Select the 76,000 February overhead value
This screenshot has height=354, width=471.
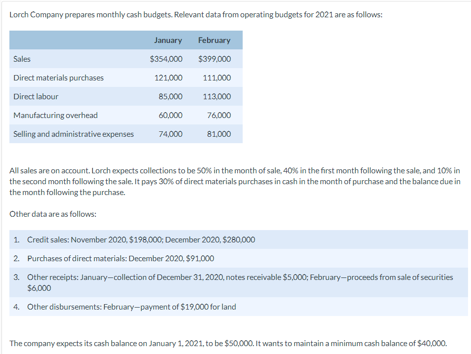pyautogui.click(x=219, y=115)
